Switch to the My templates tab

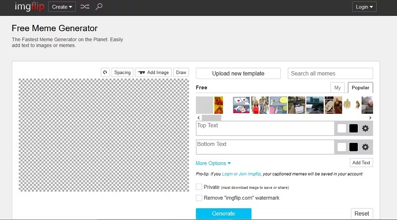pos(337,88)
